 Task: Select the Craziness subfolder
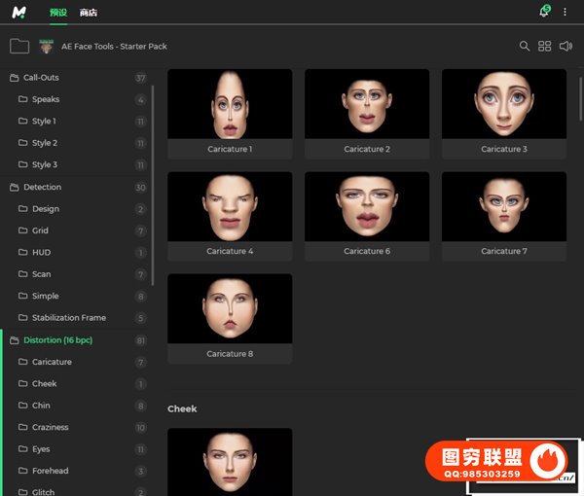click(x=52, y=427)
